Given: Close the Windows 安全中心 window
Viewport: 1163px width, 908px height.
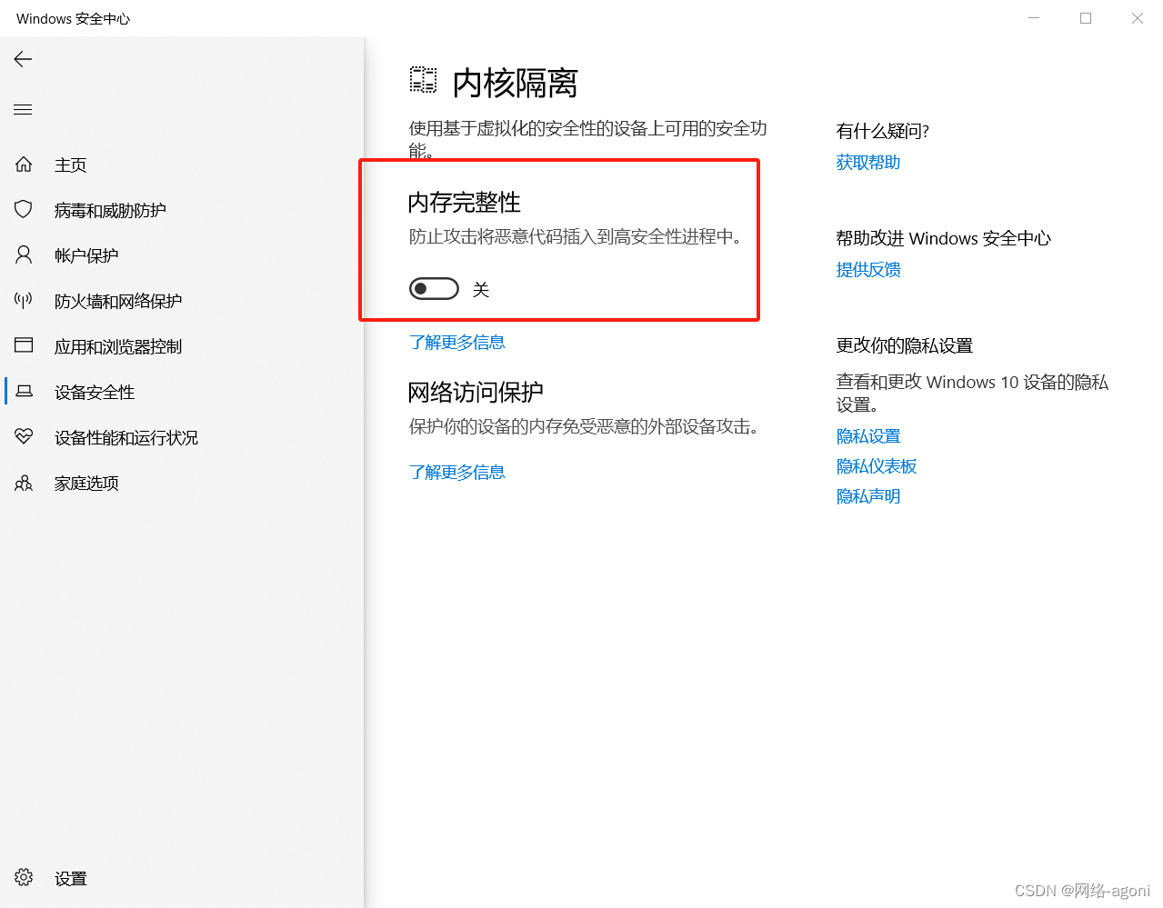Looking at the screenshot, I should (1138, 18).
